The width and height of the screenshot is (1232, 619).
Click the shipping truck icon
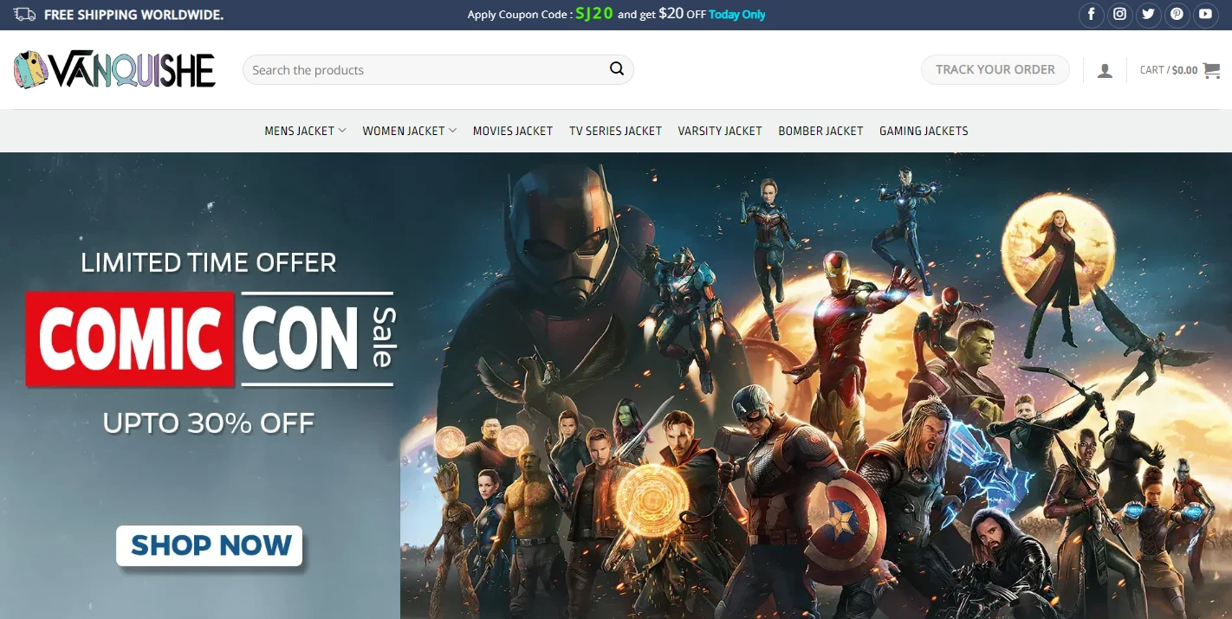tap(25, 15)
